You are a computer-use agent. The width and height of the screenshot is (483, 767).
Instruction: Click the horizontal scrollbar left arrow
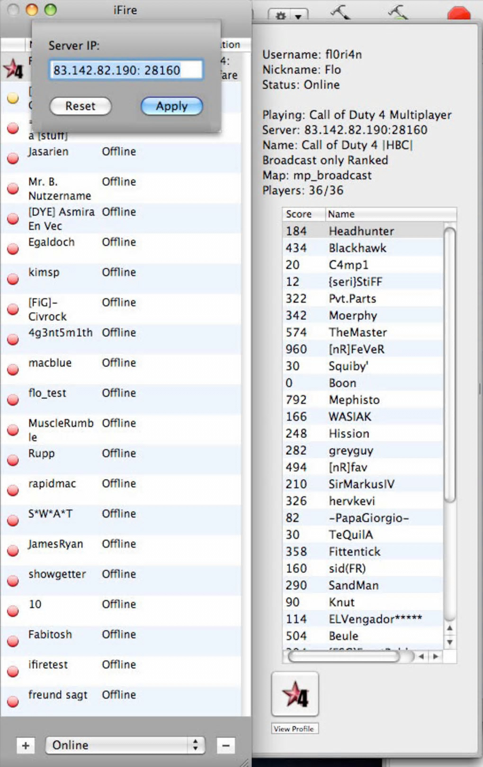pos(421,656)
